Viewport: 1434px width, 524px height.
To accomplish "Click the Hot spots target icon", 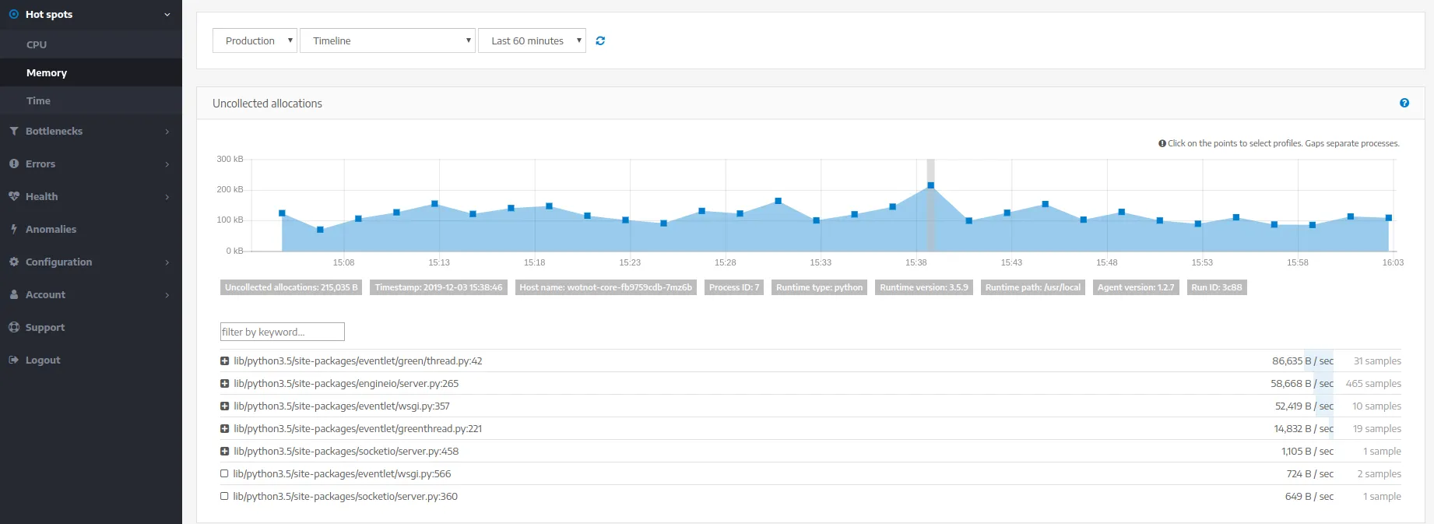I will [x=13, y=14].
